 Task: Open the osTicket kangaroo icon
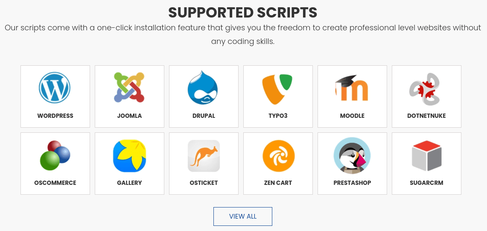[204, 156]
